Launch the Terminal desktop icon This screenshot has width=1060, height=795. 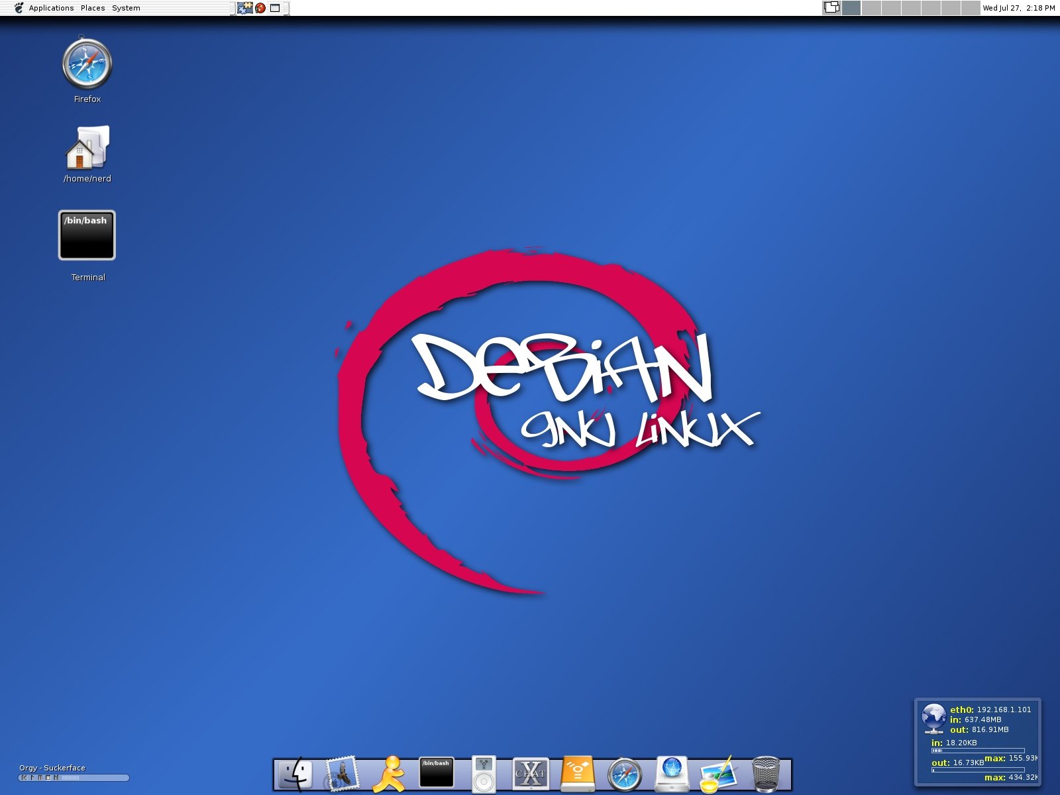(x=87, y=235)
